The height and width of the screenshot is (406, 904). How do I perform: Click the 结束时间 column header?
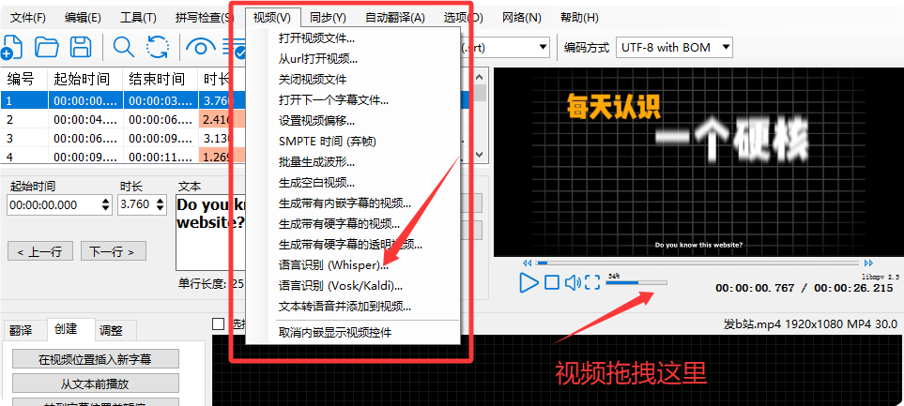pos(161,79)
